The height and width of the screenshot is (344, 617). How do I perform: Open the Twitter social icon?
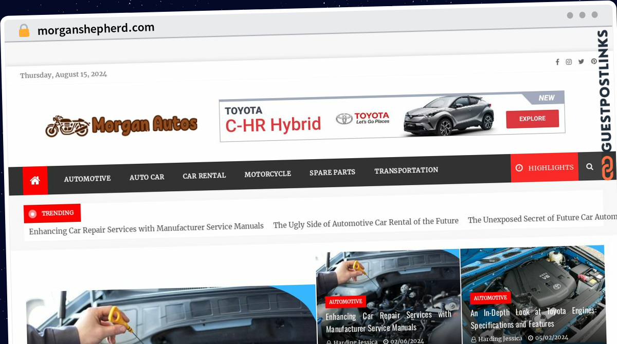pyautogui.click(x=581, y=62)
